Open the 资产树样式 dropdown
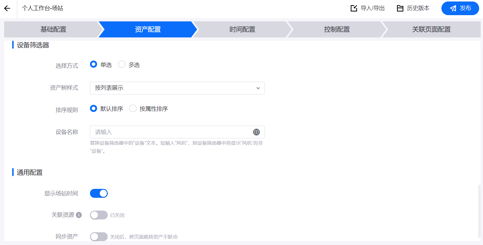This screenshot has height=245, width=483. (177, 88)
